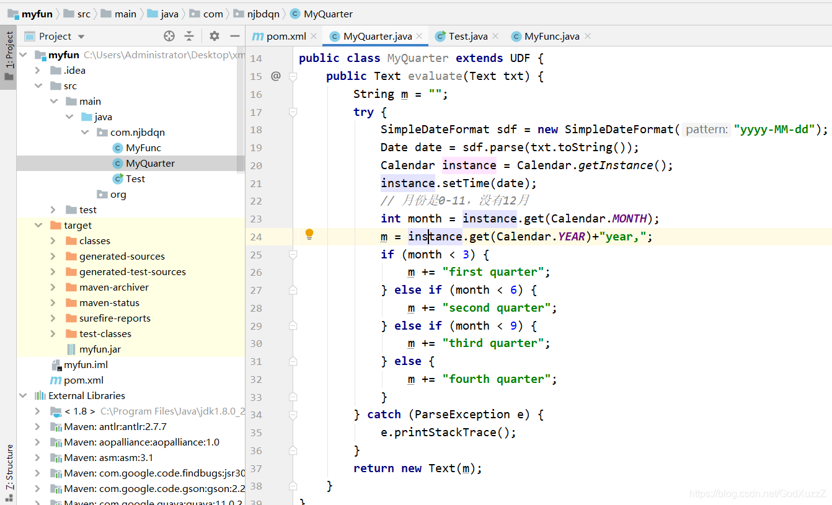Viewport: 832px width, 505px height.
Task: Select Maven: asm:asm:3.1 library
Action: click(x=102, y=457)
